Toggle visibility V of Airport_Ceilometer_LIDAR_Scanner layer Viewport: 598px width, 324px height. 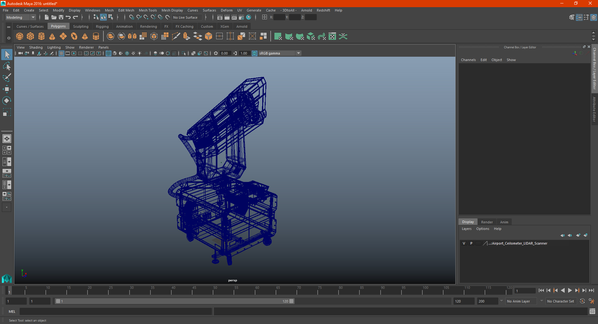(x=464, y=243)
